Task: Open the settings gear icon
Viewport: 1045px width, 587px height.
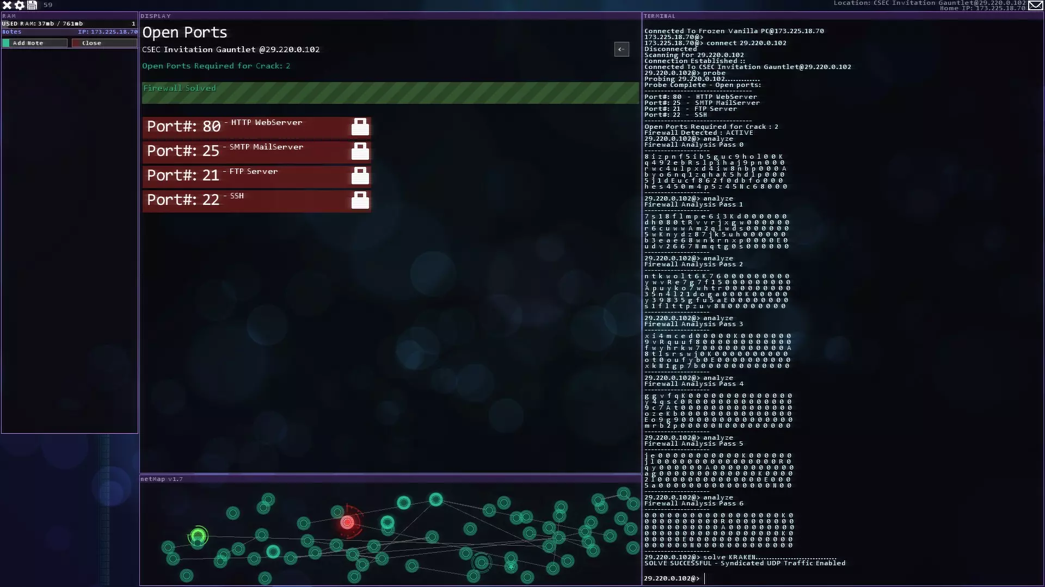Action: coord(20,5)
